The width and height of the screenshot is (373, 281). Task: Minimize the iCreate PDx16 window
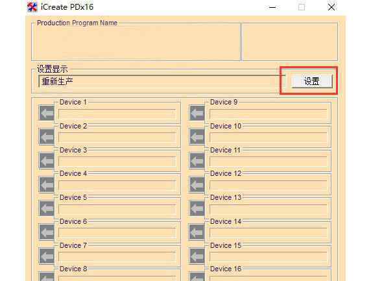pos(272,7)
